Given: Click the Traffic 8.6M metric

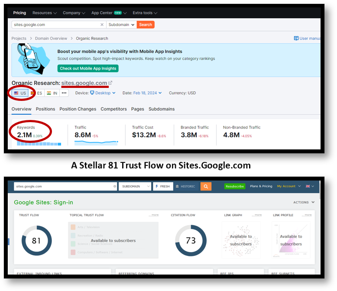Looking at the screenshot, I should coord(83,135).
